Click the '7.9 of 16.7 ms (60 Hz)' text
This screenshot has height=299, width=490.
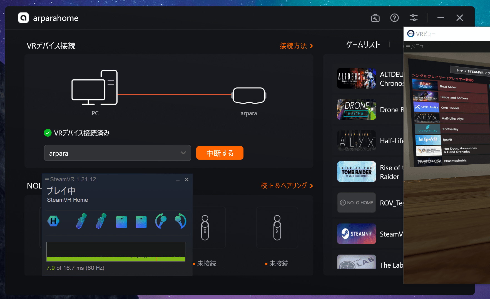(x=75, y=268)
